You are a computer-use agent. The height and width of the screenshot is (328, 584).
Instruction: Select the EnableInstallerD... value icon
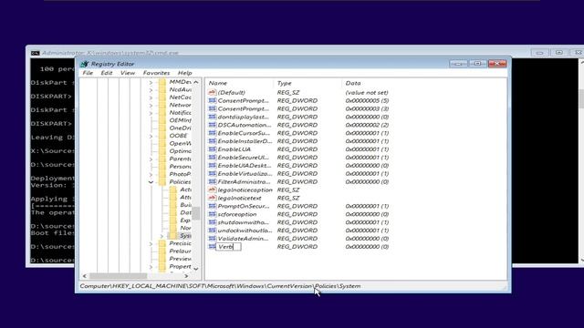(x=213, y=141)
